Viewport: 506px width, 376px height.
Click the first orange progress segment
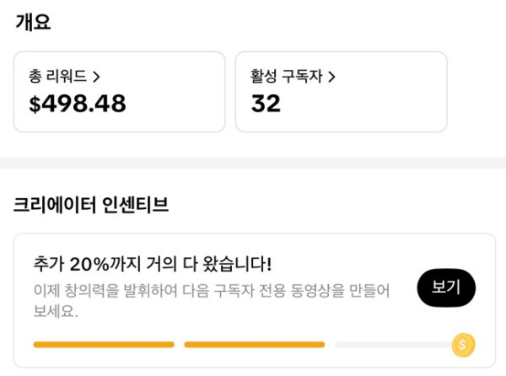(103, 344)
